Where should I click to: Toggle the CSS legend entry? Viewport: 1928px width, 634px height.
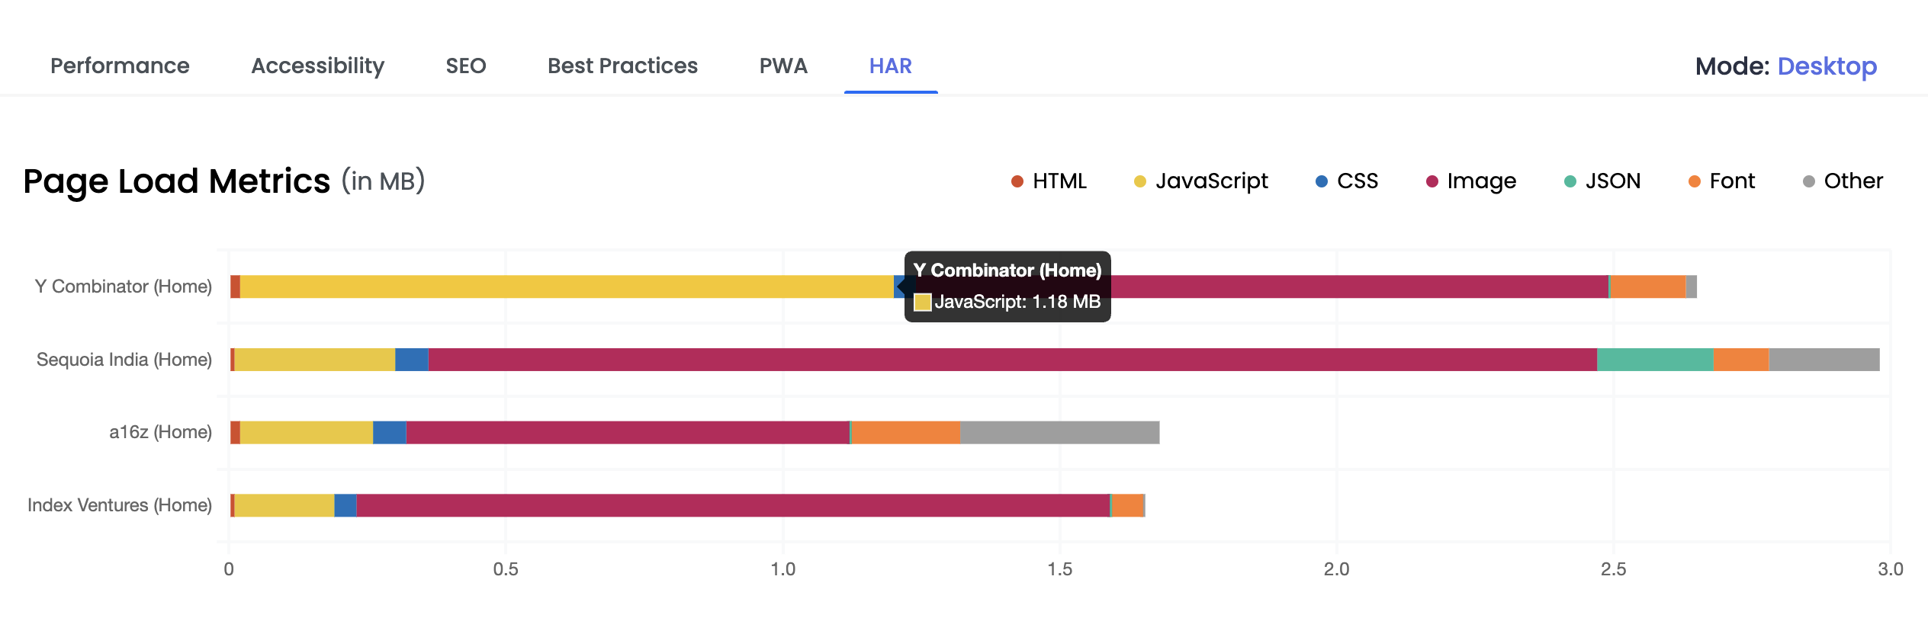click(1347, 181)
